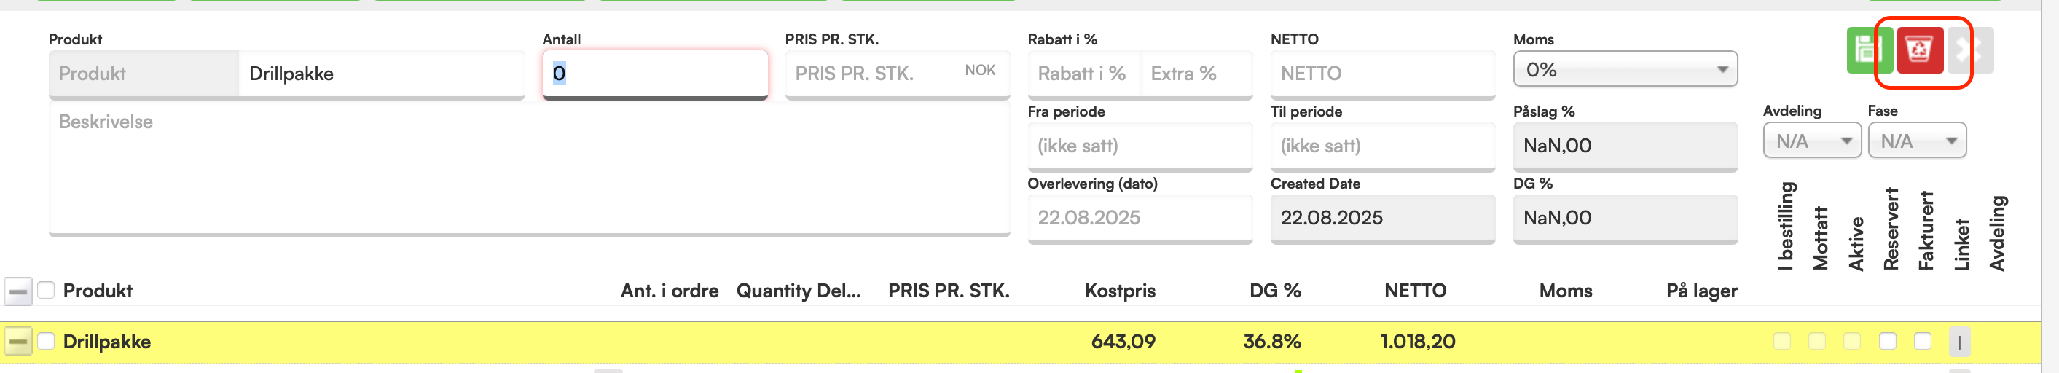The image size is (2059, 373).
Task: Toggle Reservert checkbox in Drillpakke row
Action: (1888, 341)
